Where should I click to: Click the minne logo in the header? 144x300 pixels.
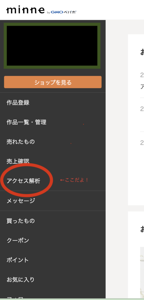pyautogui.click(x=25, y=10)
